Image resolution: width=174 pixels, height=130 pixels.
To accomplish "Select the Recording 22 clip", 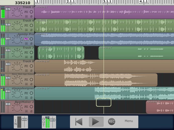I will tap(104, 66).
